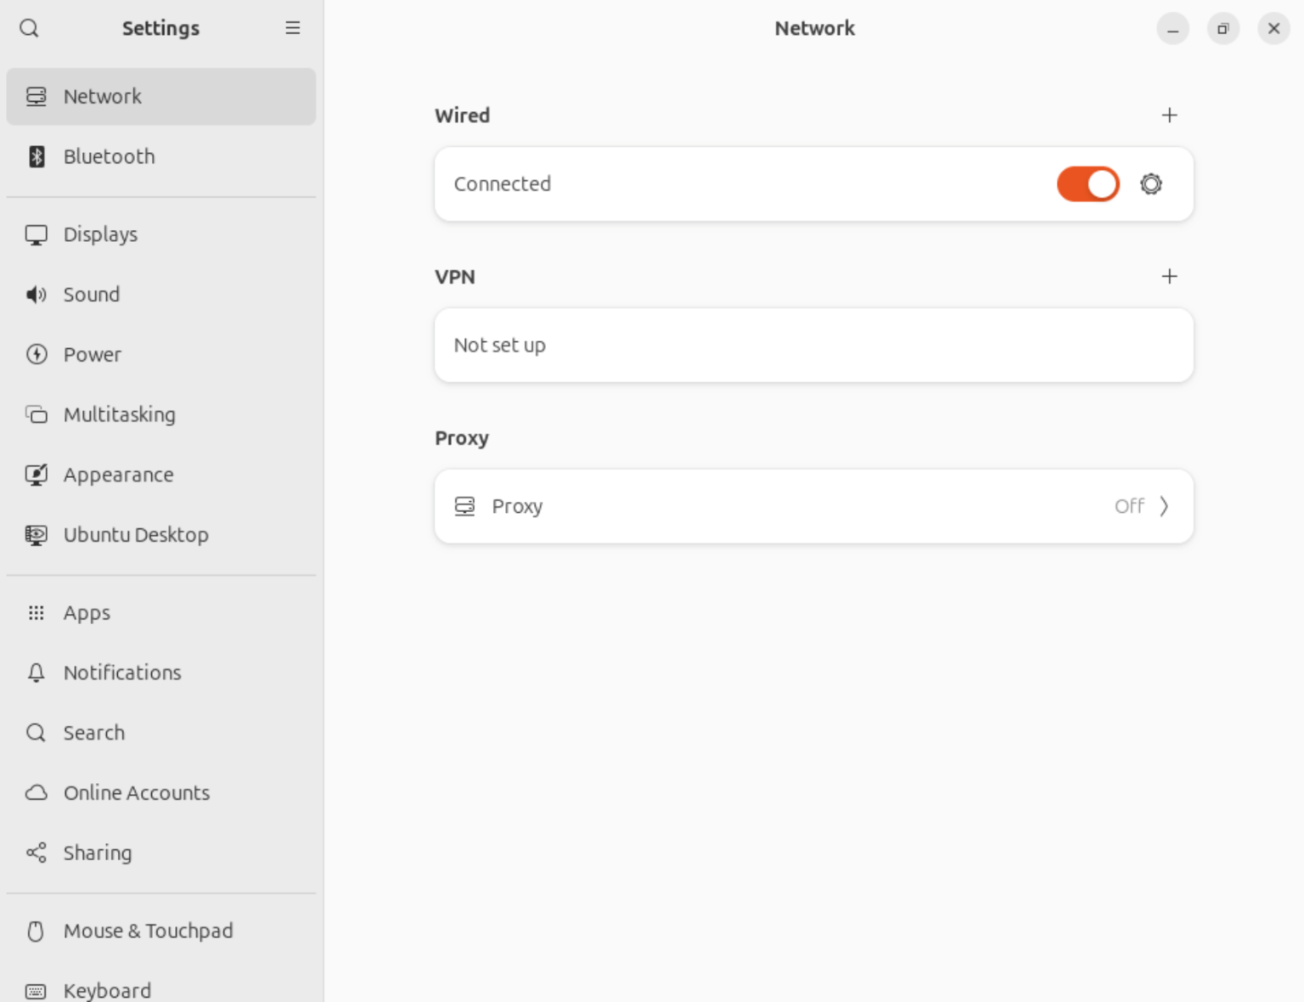
Task: Click the search magnifier icon
Action: click(x=28, y=28)
